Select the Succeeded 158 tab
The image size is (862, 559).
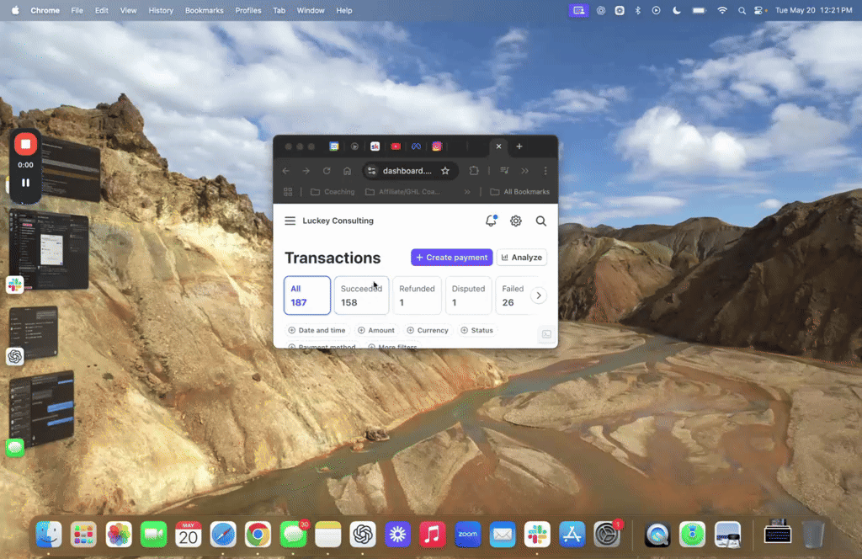click(361, 295)
